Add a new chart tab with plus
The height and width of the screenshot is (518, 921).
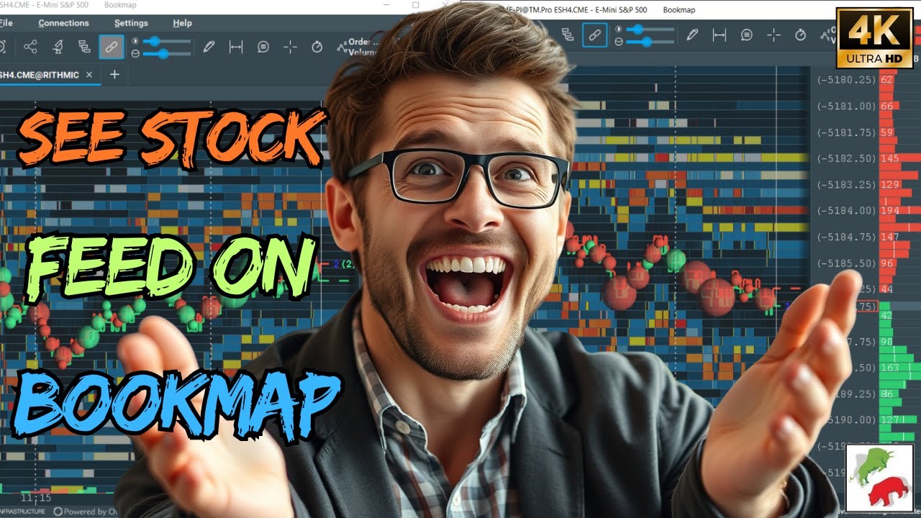pyautogui.click(x=114, y=74)
